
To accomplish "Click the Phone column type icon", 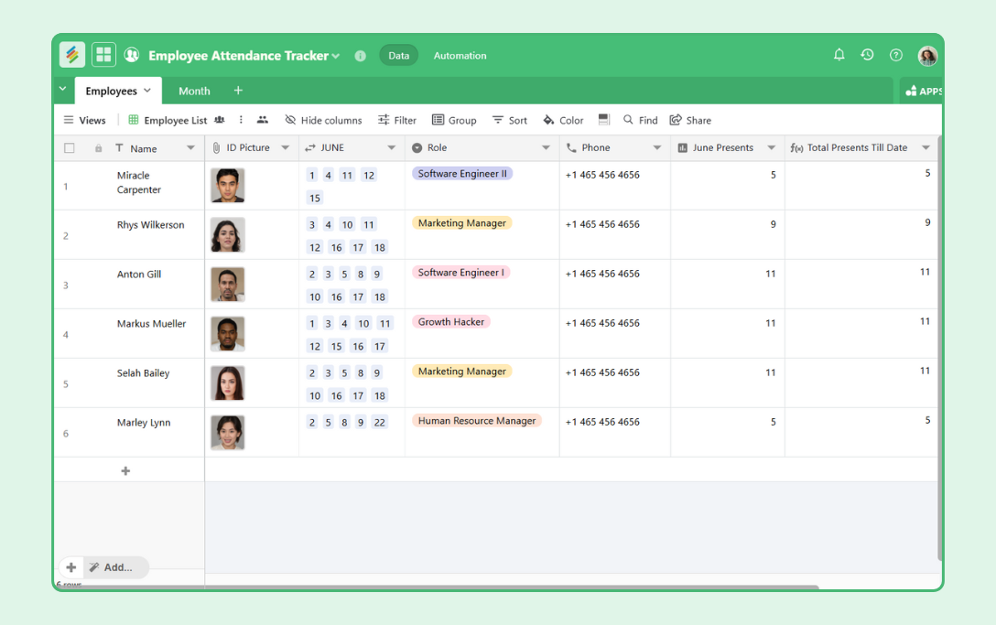I will pos(571,147).
